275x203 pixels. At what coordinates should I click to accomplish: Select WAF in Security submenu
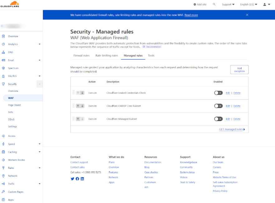click(23, 98)
